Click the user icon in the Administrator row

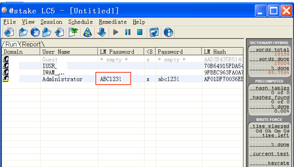coord(6,79)
